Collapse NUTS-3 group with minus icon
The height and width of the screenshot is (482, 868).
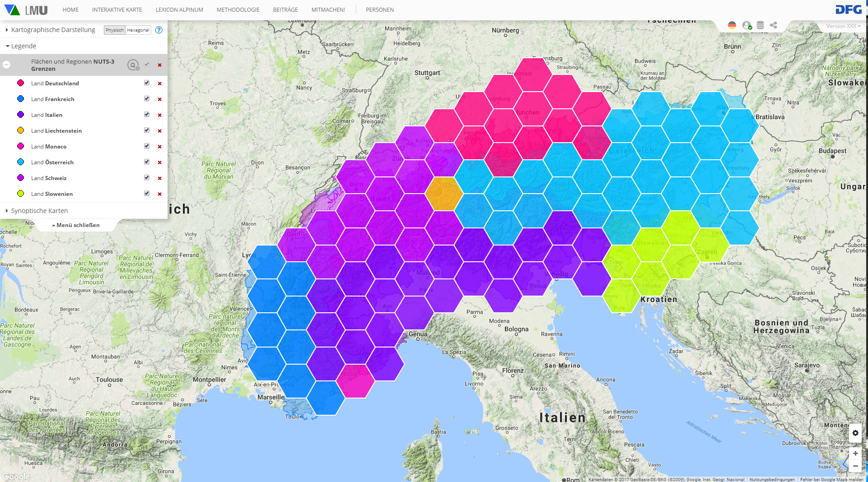pyautogui.click(x=7, y=65)
